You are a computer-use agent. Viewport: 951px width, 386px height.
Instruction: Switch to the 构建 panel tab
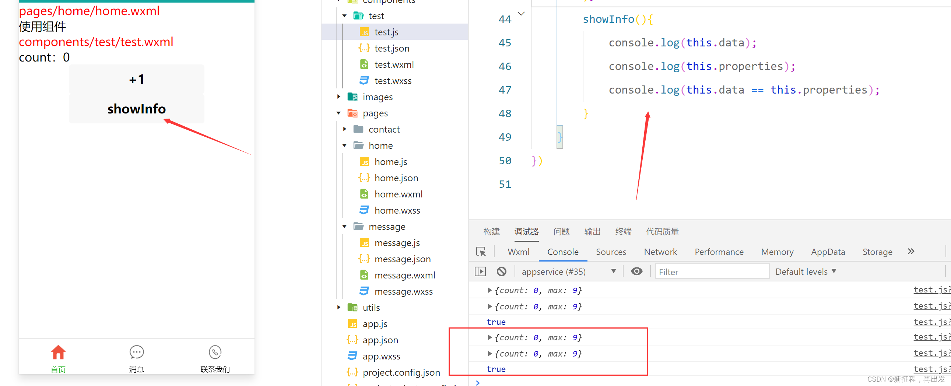click(491, 232)
